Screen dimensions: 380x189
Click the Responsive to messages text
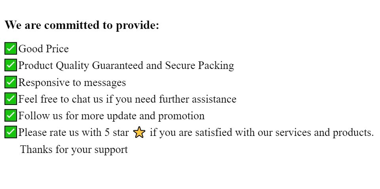(72, 82)
